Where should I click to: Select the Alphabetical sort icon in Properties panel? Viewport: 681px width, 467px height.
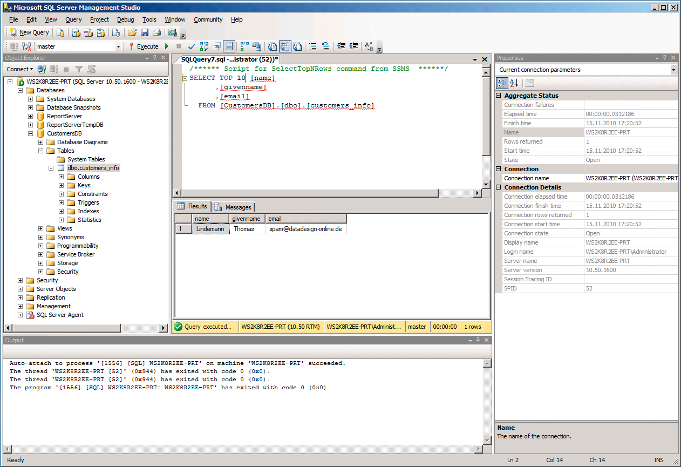514,83
